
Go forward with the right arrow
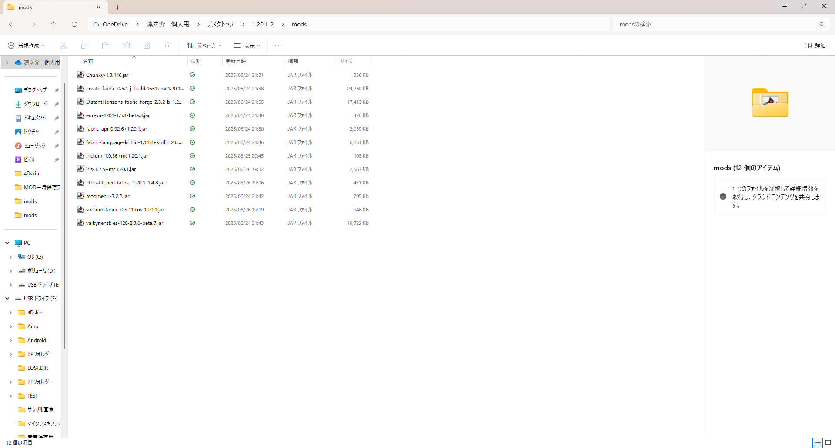33,24
